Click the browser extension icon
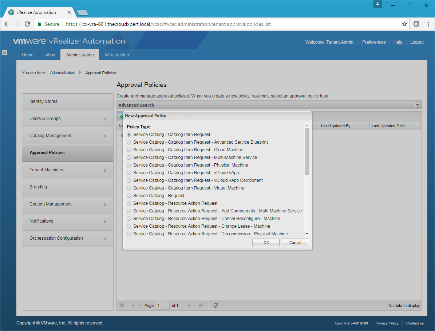 click(x=416, y=24)
